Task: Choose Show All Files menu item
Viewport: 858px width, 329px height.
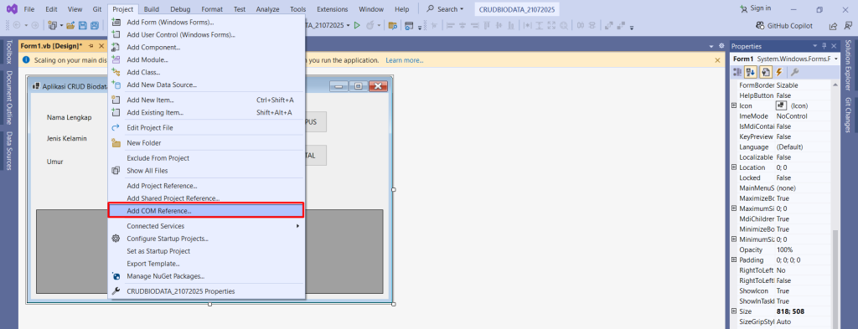Action: pyautogui.click(x=206, y=171)
